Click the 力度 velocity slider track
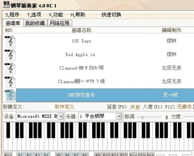Image resolution: width=194 pixels, height=156 pixels. [x=189, y=117]
